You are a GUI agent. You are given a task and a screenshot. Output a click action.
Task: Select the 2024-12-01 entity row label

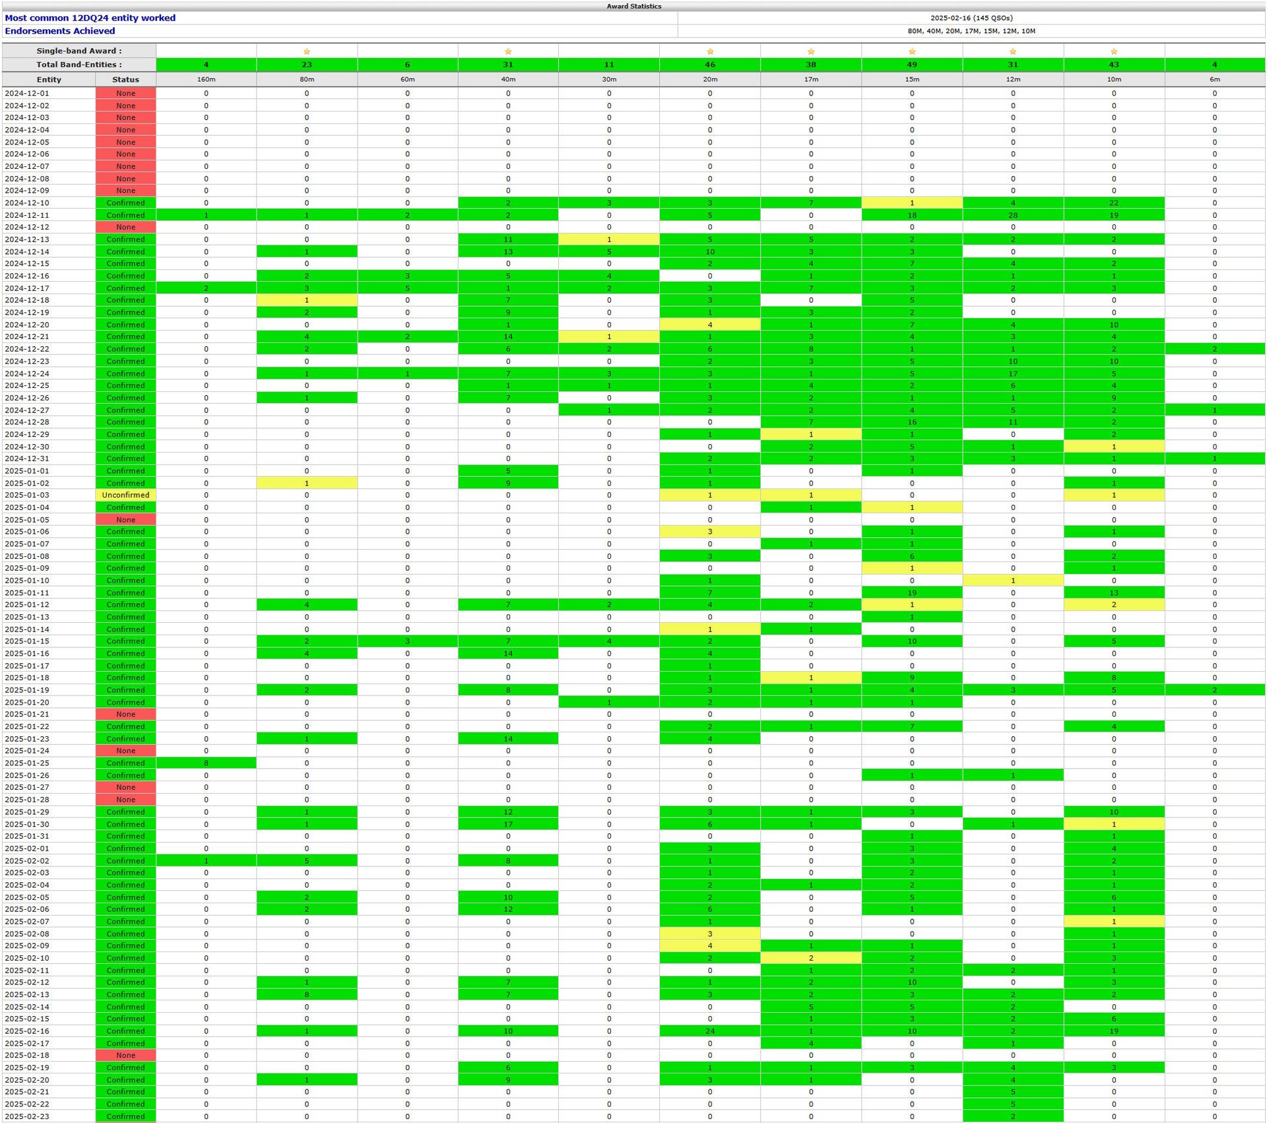point(27,93)
